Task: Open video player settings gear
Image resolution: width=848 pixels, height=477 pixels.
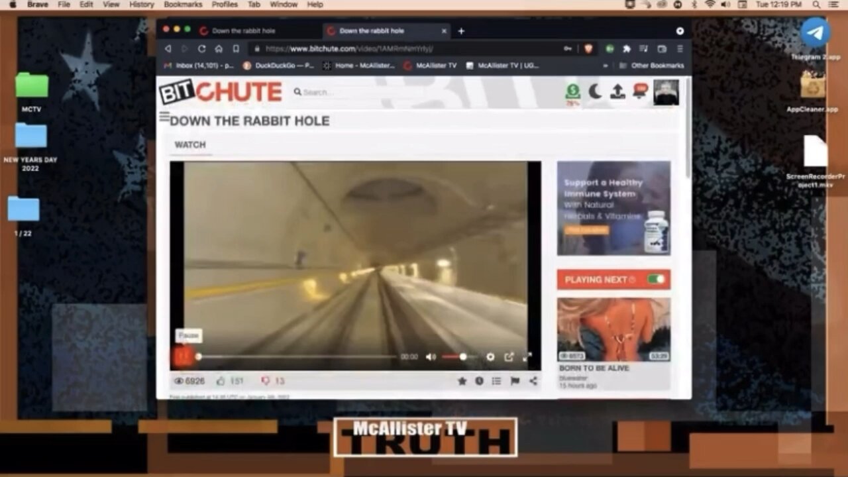Action: point(490,357)
